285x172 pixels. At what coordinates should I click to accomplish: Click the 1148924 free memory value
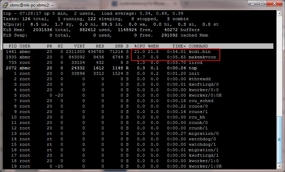pyautogui.click(x=127, y=30)
